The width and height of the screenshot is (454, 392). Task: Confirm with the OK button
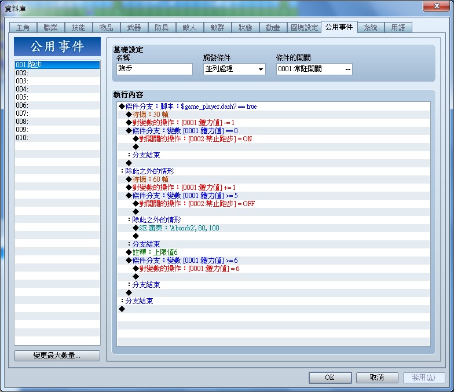[x=330, y=378]
